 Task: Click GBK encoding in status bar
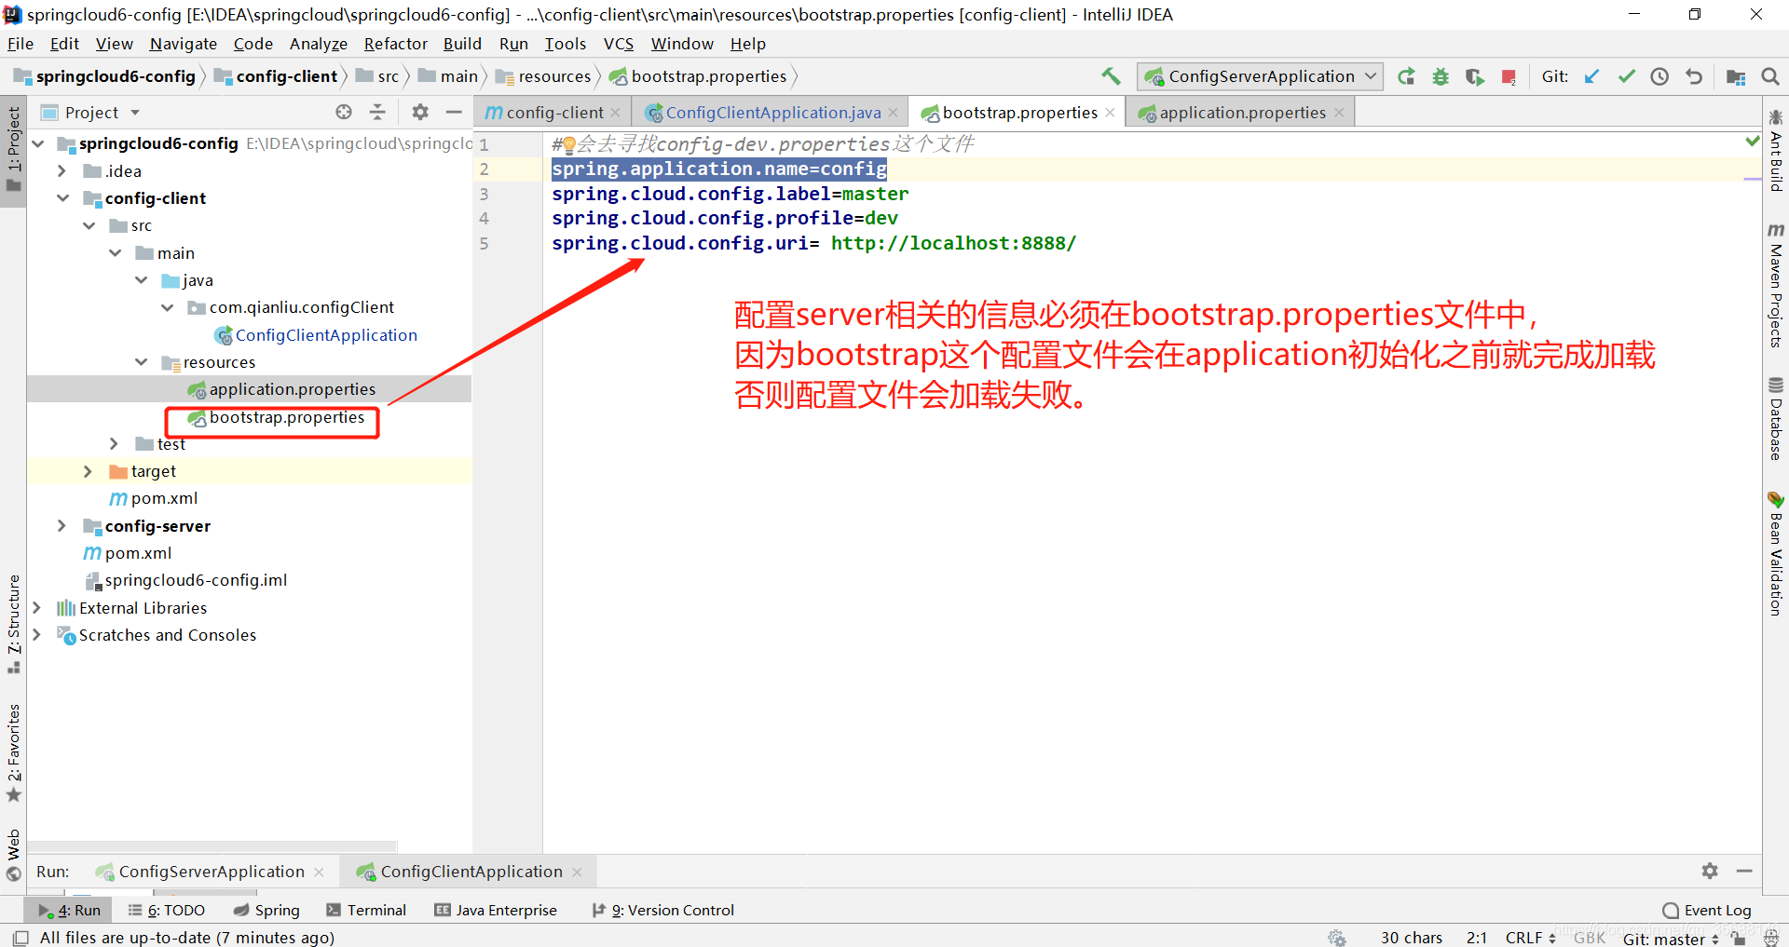[x=1590, y=938]
